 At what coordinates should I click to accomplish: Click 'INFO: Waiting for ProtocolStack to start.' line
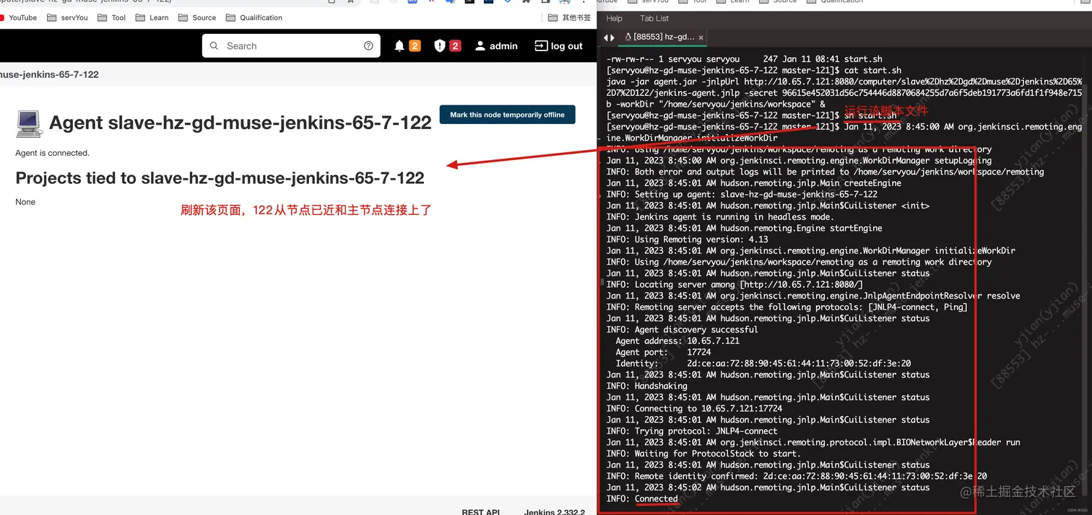(x=703, y=454)
